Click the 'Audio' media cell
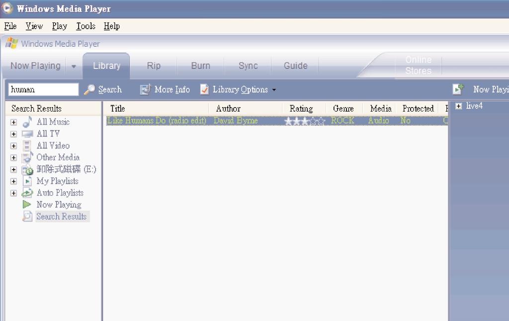This screenshot has width=509, height=321. (378, 121)
